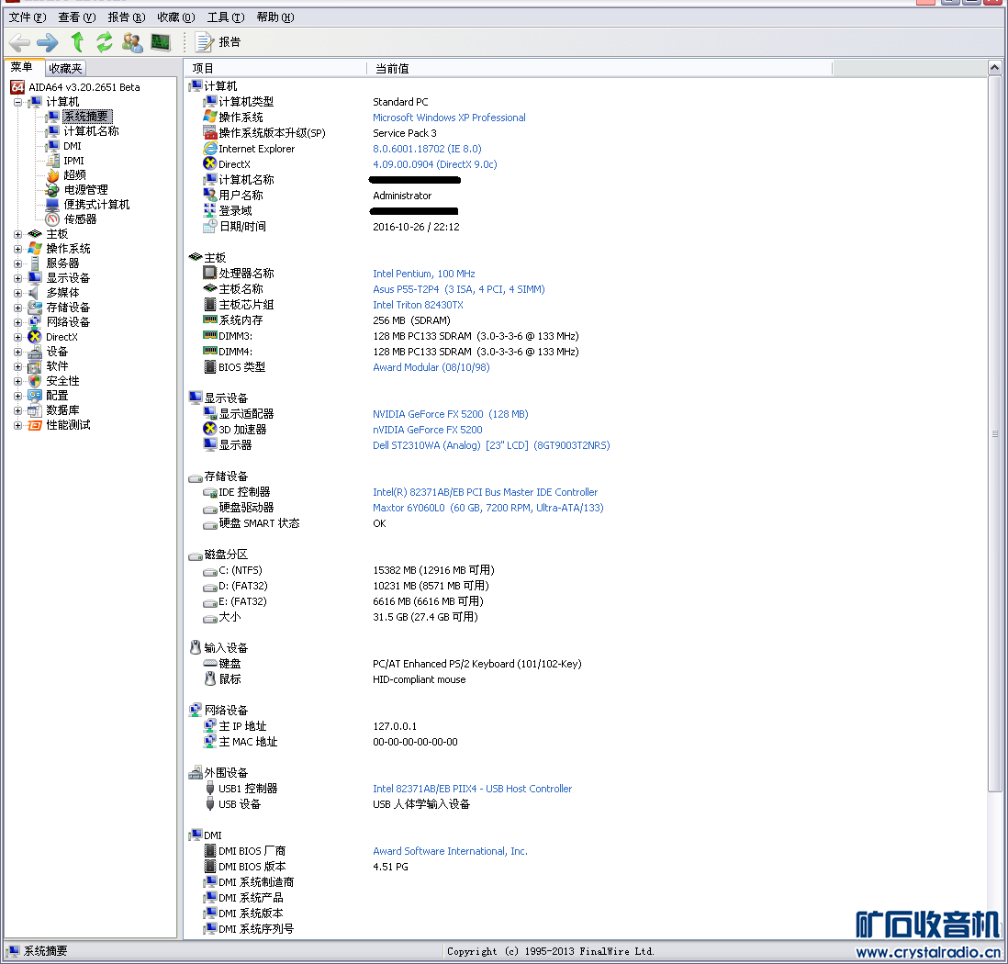Open Maxtor 6Y060L0 hard drive link
The image size is (1008, 964).
487,508
